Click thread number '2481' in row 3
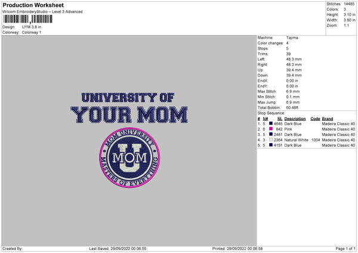The height and width of the screenshot is (253, 358). pyautogui.click(x=278, y=134)
